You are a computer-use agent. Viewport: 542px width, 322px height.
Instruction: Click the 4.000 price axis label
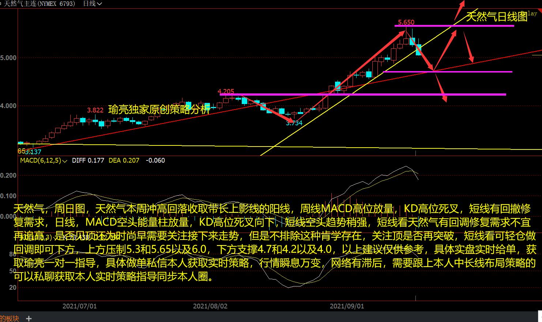tap(8, 106)
